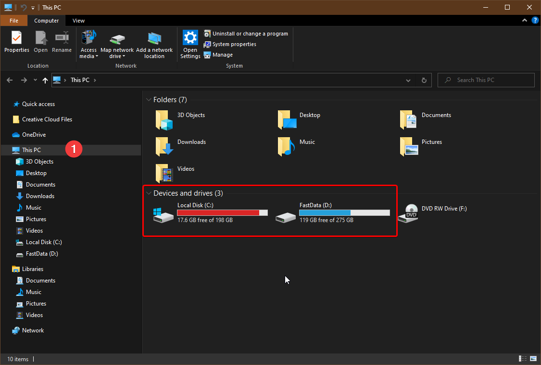Select Documents under Libraries in sidebar
Image resolution: width=541 pixels, height=365 pixels.
(36, 281)
